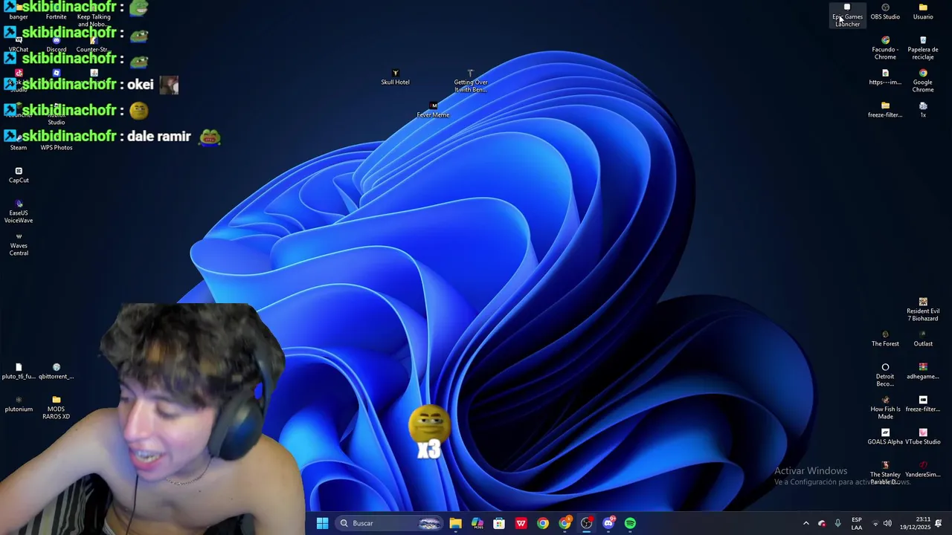This screenshot has height=535, width=952.
Task: Open the GOALS Alpha desktop shortcut
Action: [x=885, y=437]
